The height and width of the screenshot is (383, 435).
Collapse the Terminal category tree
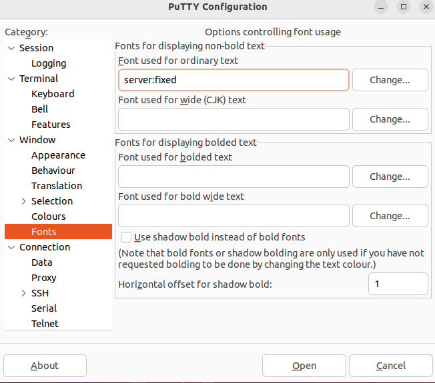[x=11, y=79]
